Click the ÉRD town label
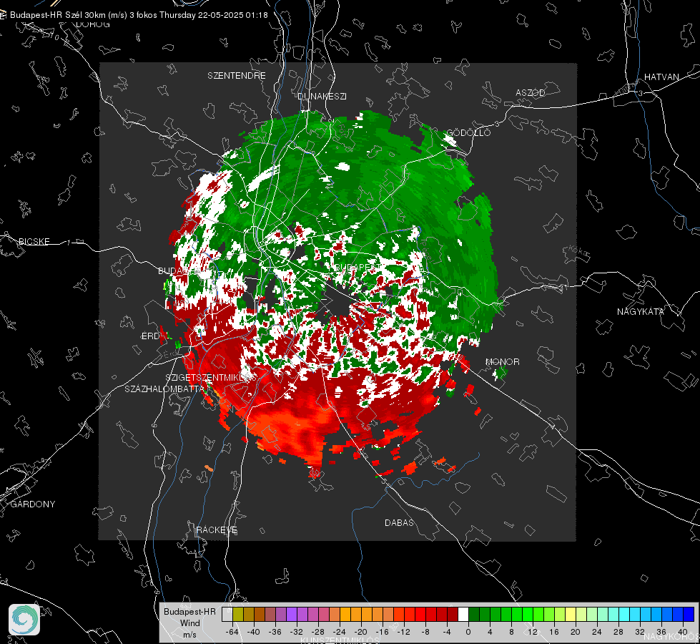 coord(150,336)
